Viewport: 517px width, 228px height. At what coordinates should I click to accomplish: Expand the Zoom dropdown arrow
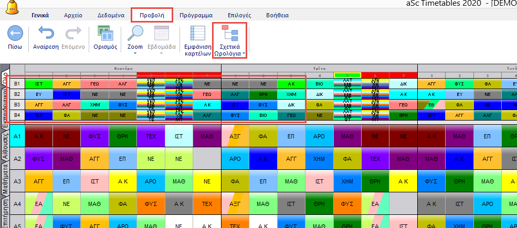point(135,53)
